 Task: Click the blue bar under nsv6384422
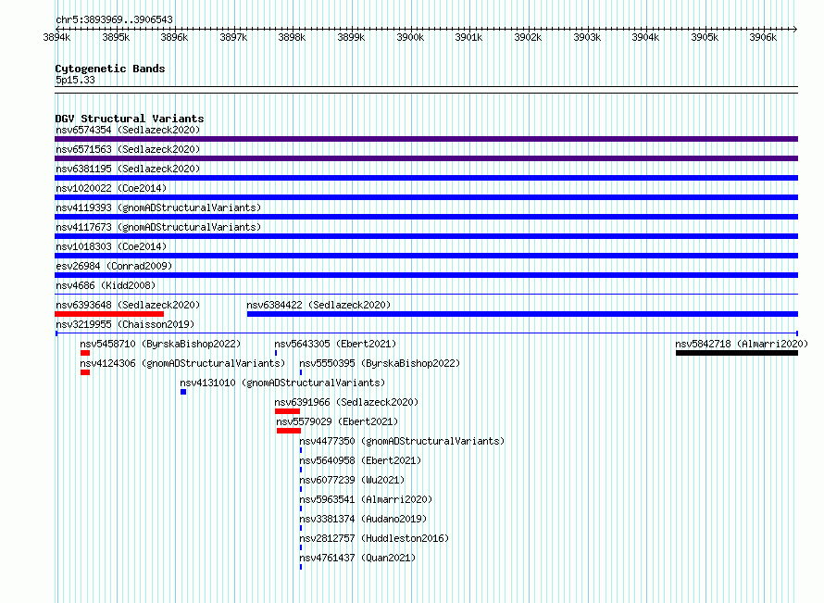(522, 314)
